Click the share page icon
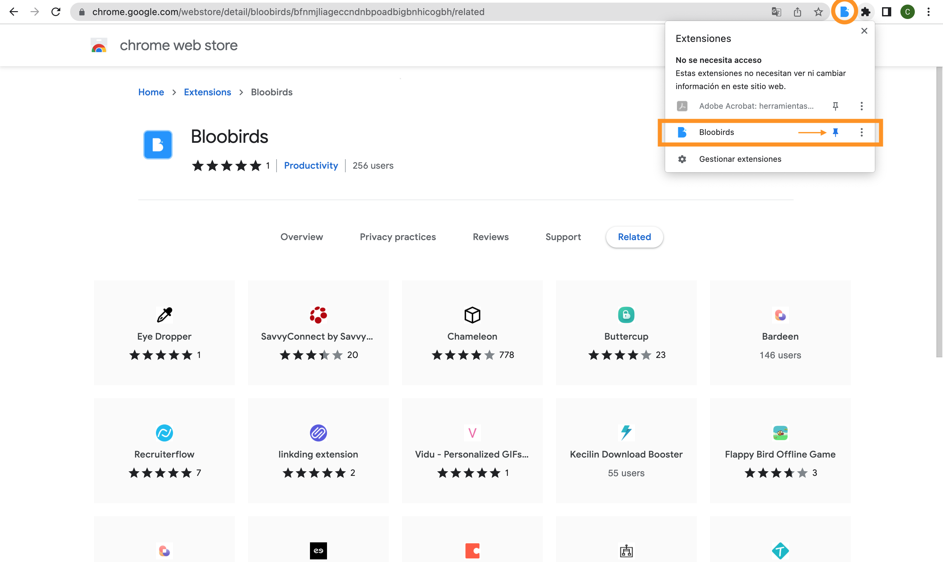 coord(797,12)
